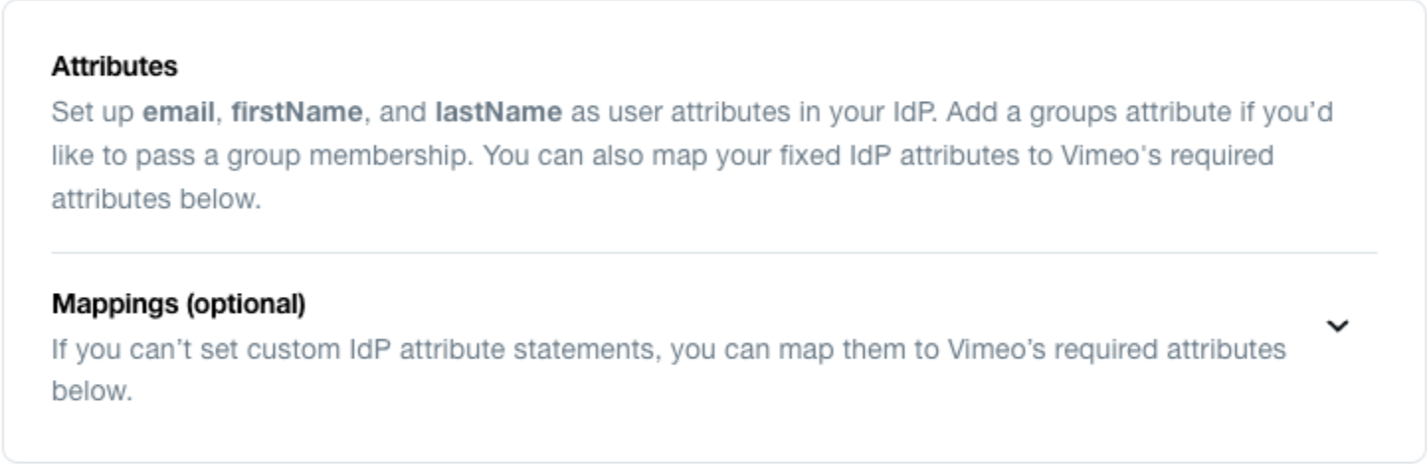Select the bold lastName attribute word

(499, 112)
